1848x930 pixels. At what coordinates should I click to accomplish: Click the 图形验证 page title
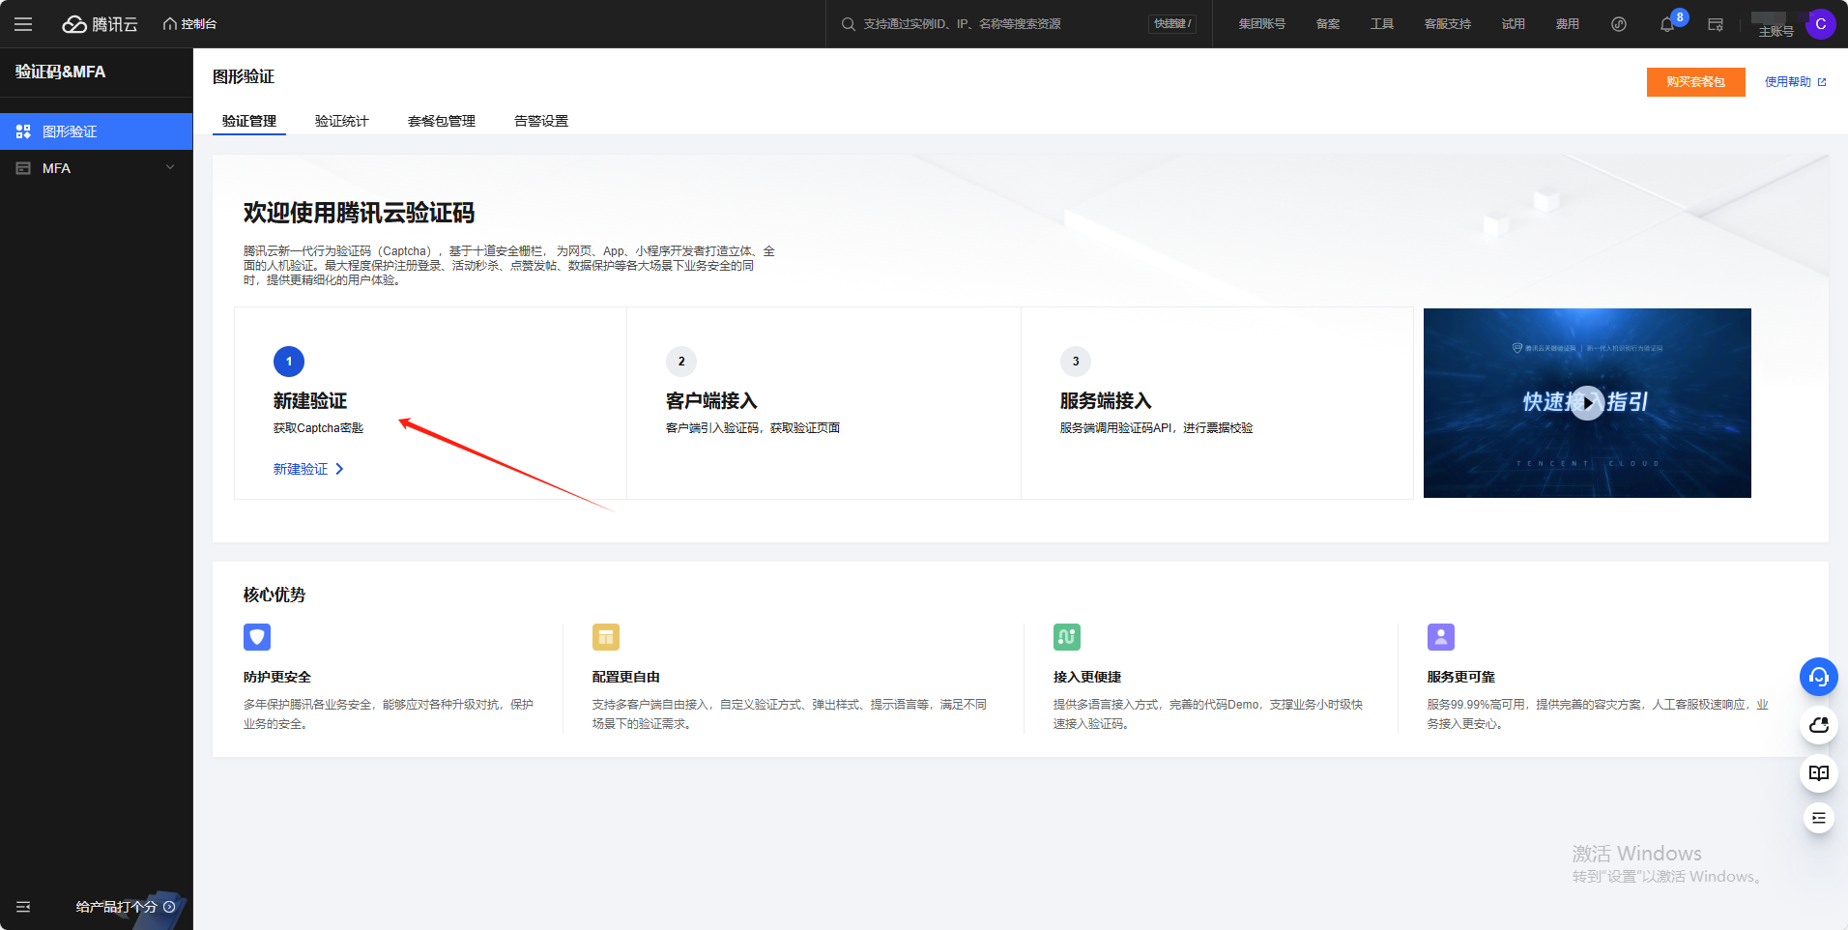point(244,76)
